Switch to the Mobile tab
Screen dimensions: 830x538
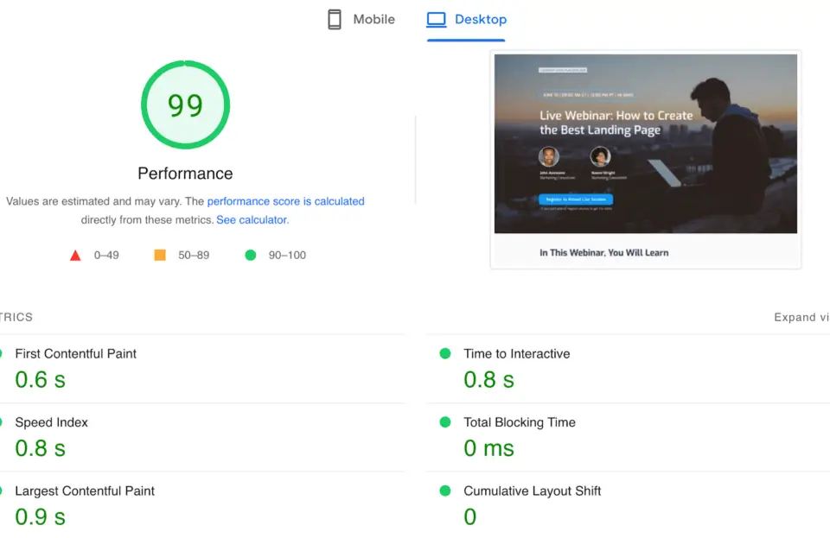361,20
